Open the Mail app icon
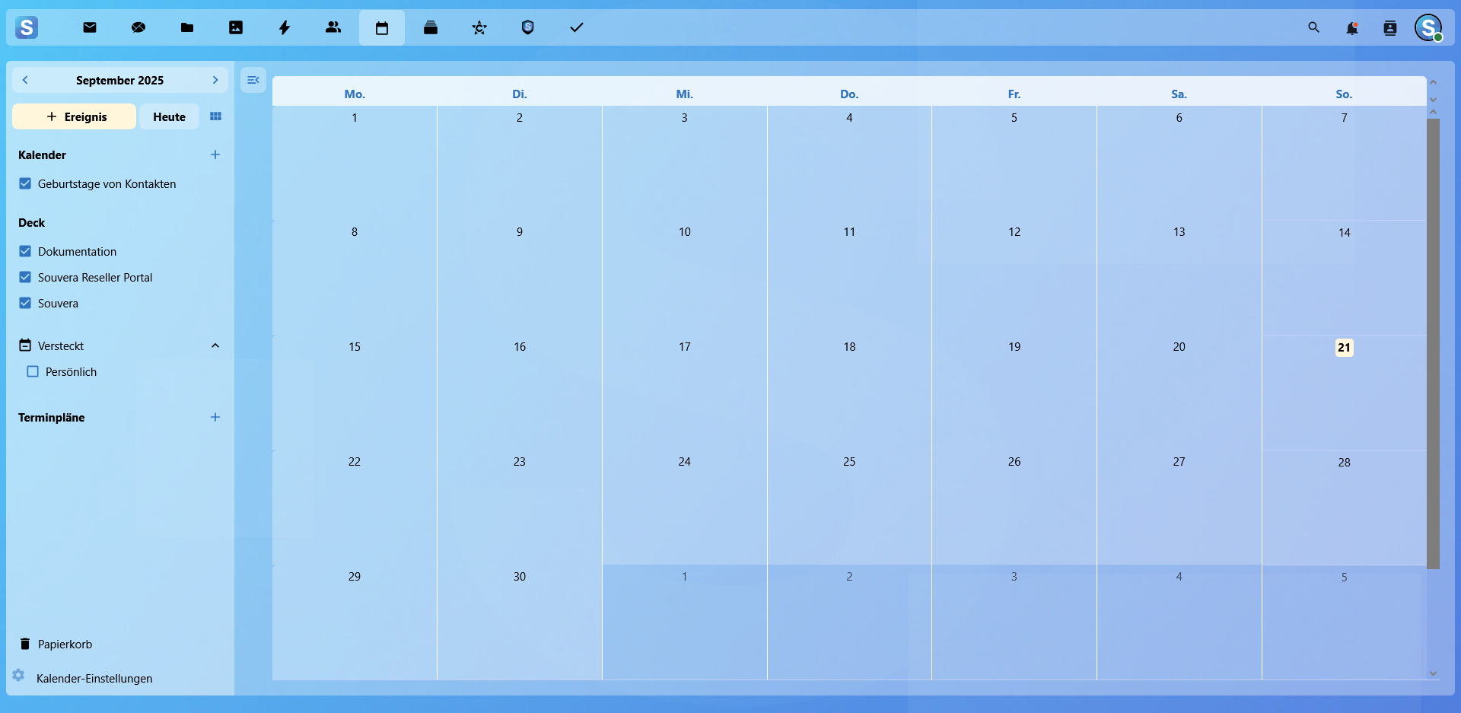The image size is (1461, 713). click(90, 27)
